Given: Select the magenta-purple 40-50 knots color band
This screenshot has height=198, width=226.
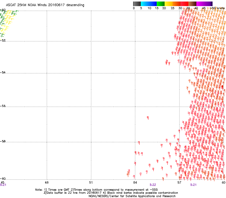Looking at the screenshot, I should point(204,4).
